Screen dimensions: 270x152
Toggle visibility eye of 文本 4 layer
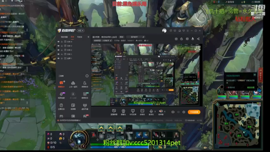pos(58,42)
